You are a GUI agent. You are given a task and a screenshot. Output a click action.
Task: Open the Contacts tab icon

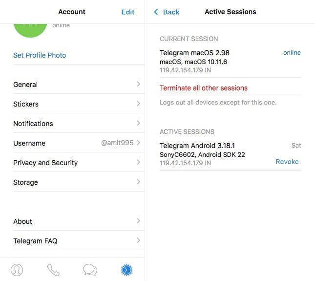click(x=17, y=270)
